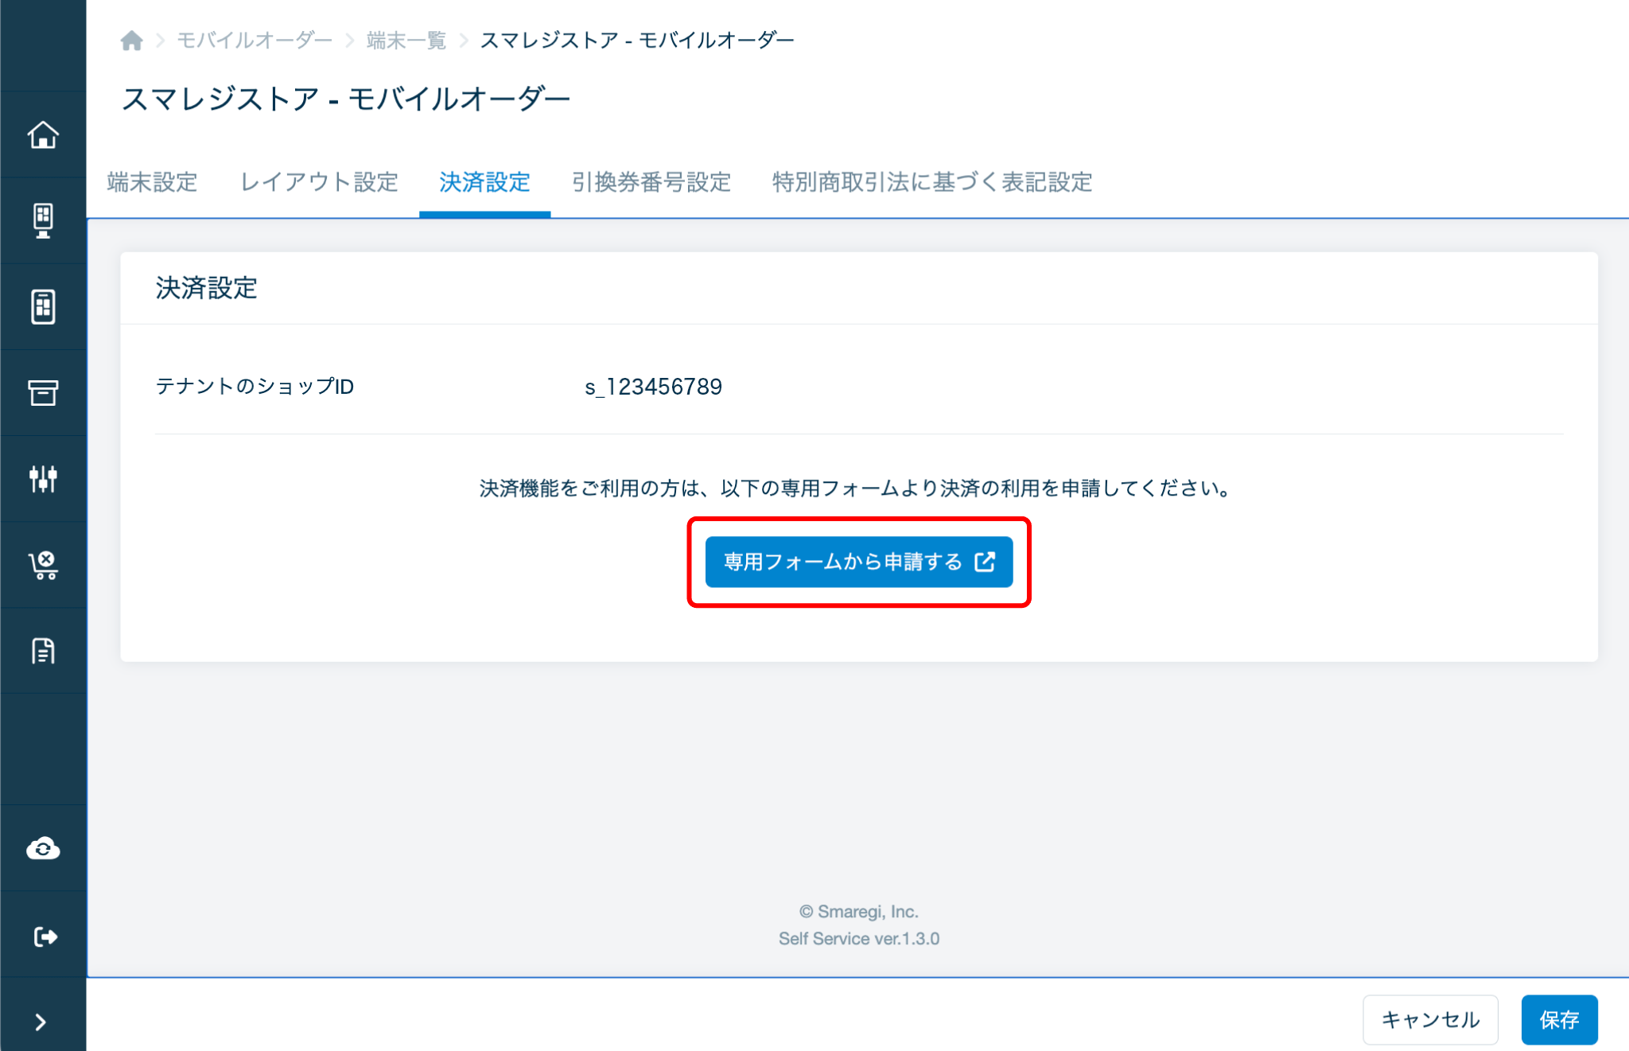The image size is (1629, 1051).
Task: Go to モバイルオーダー in the breadcrumb
Action: coord(255,40)
